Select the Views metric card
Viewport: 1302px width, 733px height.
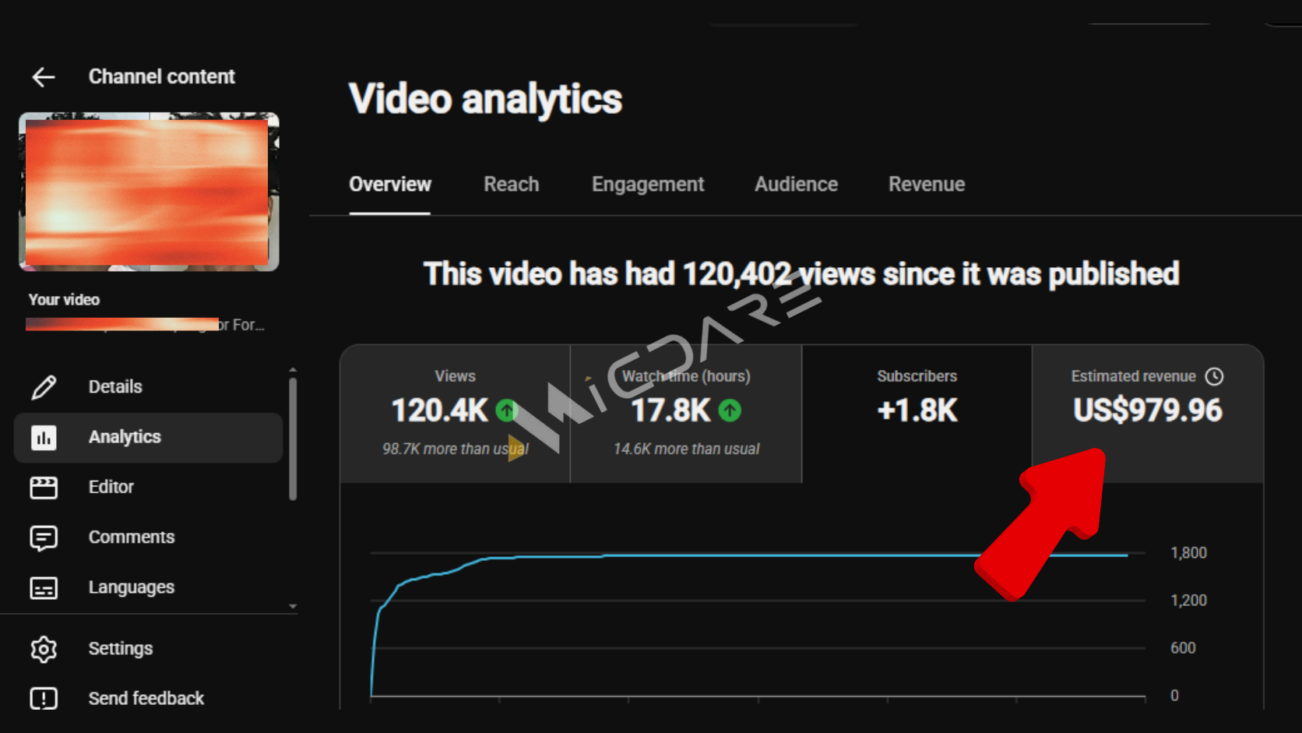click(455, 414)
